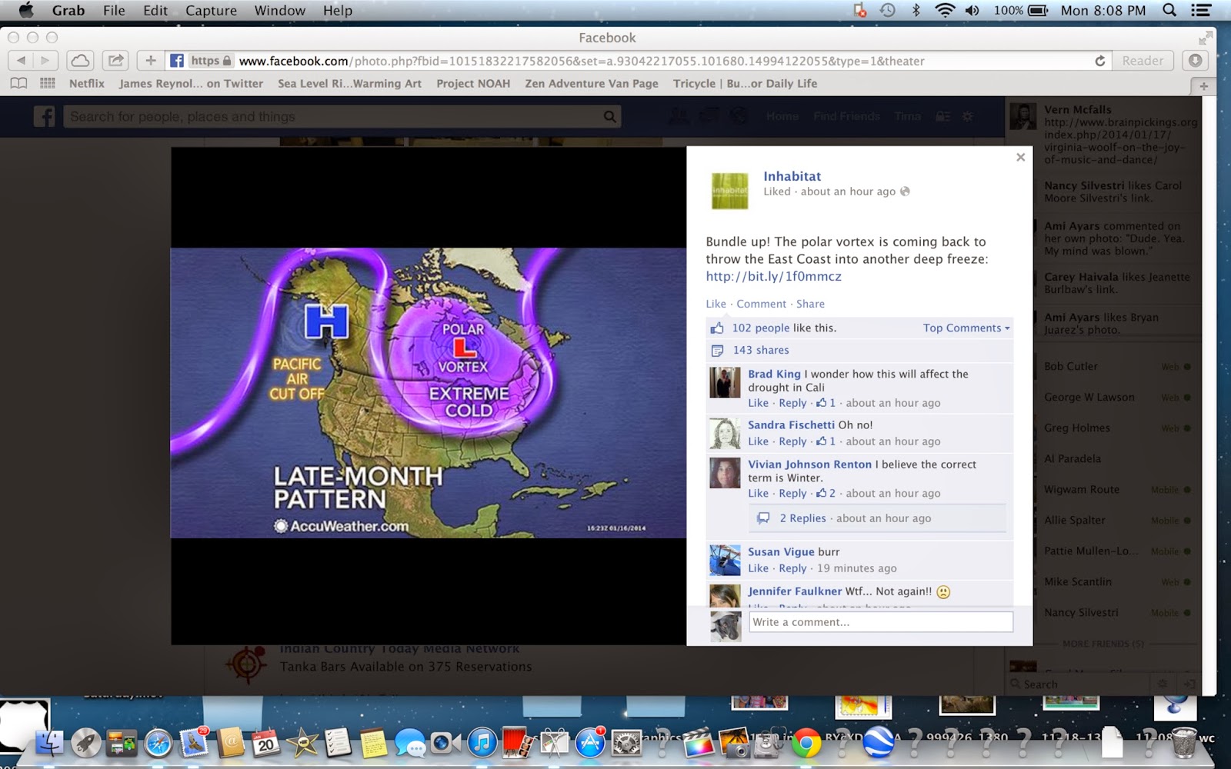Open the Trash in the Dock
Image resolution: width=1231 pixels, height=769 pixels.
[1185, 743]
